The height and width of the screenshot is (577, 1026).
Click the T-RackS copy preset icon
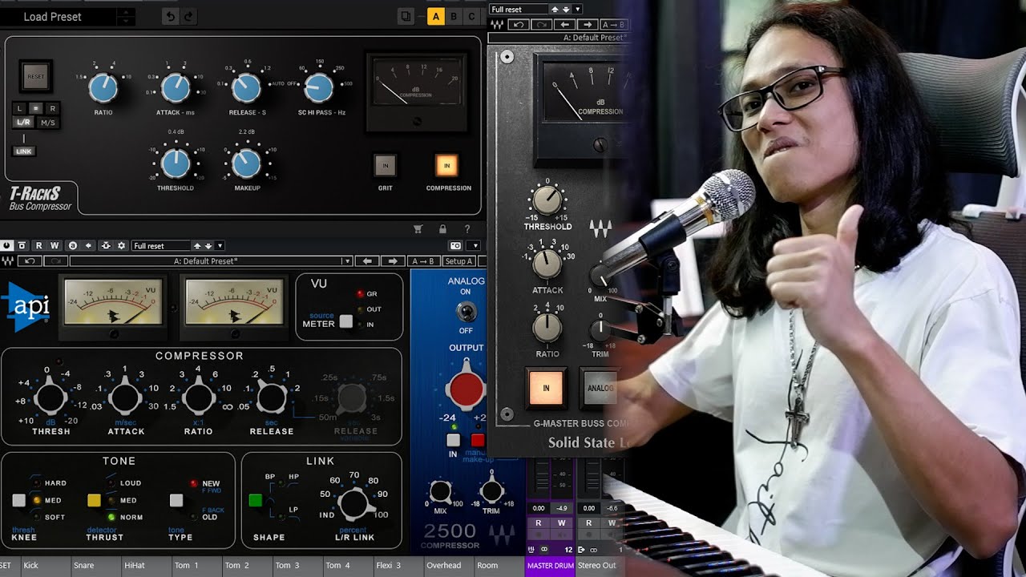coord(406,16)
